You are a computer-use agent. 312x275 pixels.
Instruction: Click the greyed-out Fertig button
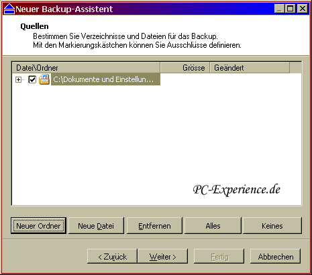219,256
